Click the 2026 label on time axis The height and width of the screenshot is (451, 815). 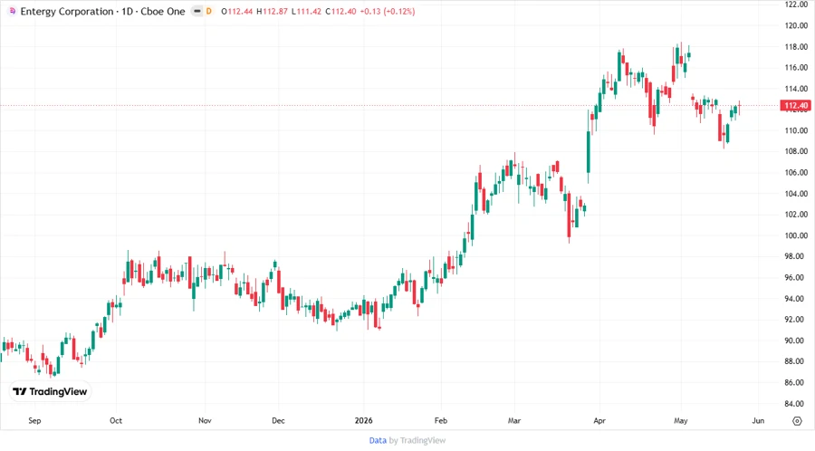coord(363,421)
